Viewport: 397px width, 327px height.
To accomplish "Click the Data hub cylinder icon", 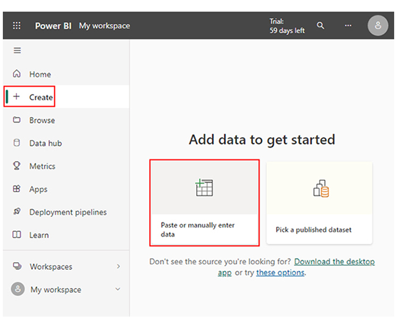I will [16, 143].
